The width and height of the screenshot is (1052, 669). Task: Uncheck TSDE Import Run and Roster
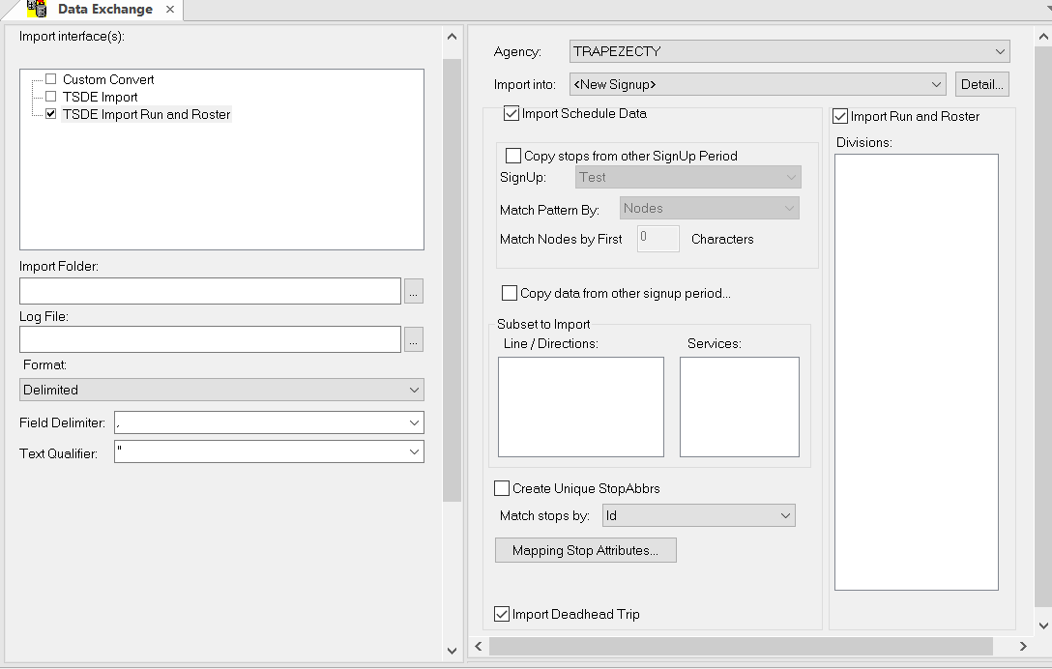(x=52, y=113)
